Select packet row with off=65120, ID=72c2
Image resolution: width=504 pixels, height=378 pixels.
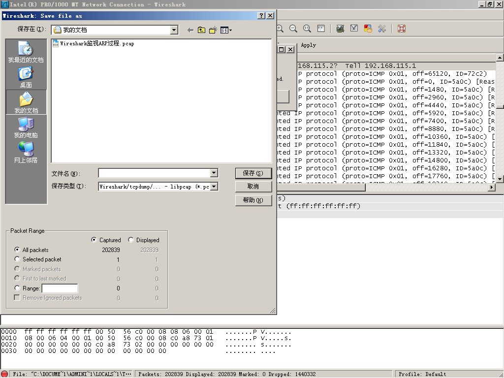point(386,74)
